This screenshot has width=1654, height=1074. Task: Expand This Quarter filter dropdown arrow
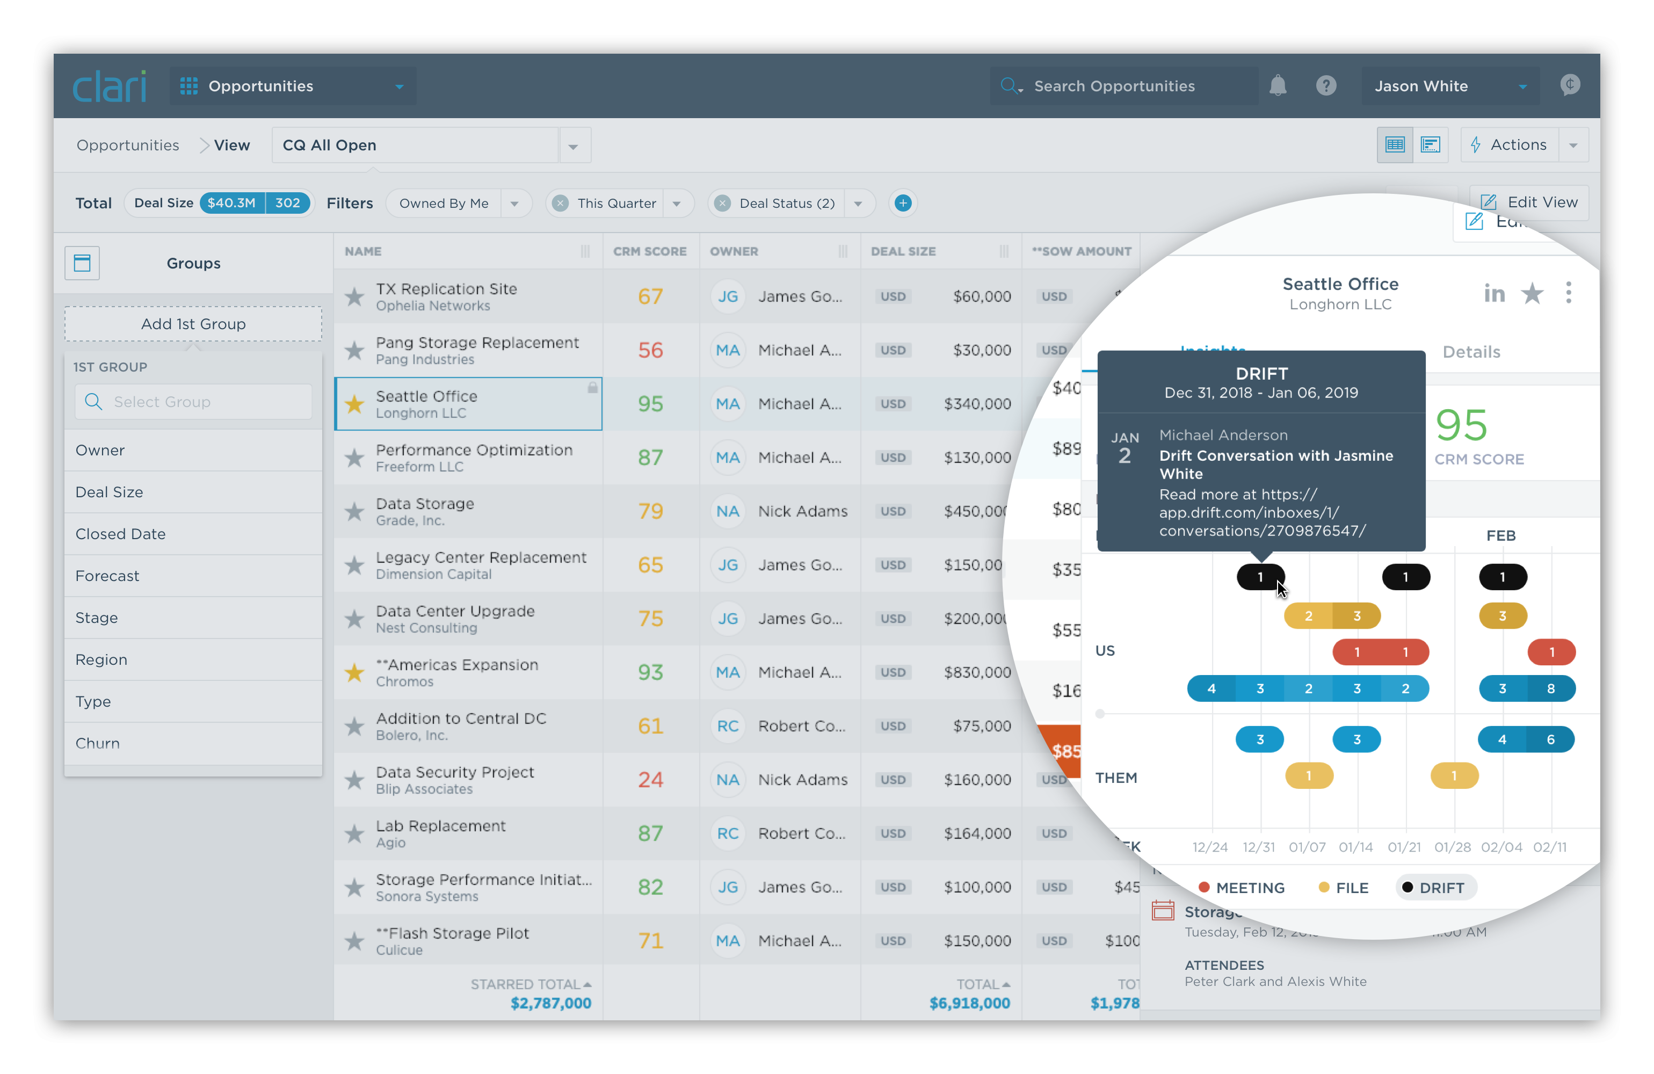pos(677,204)
